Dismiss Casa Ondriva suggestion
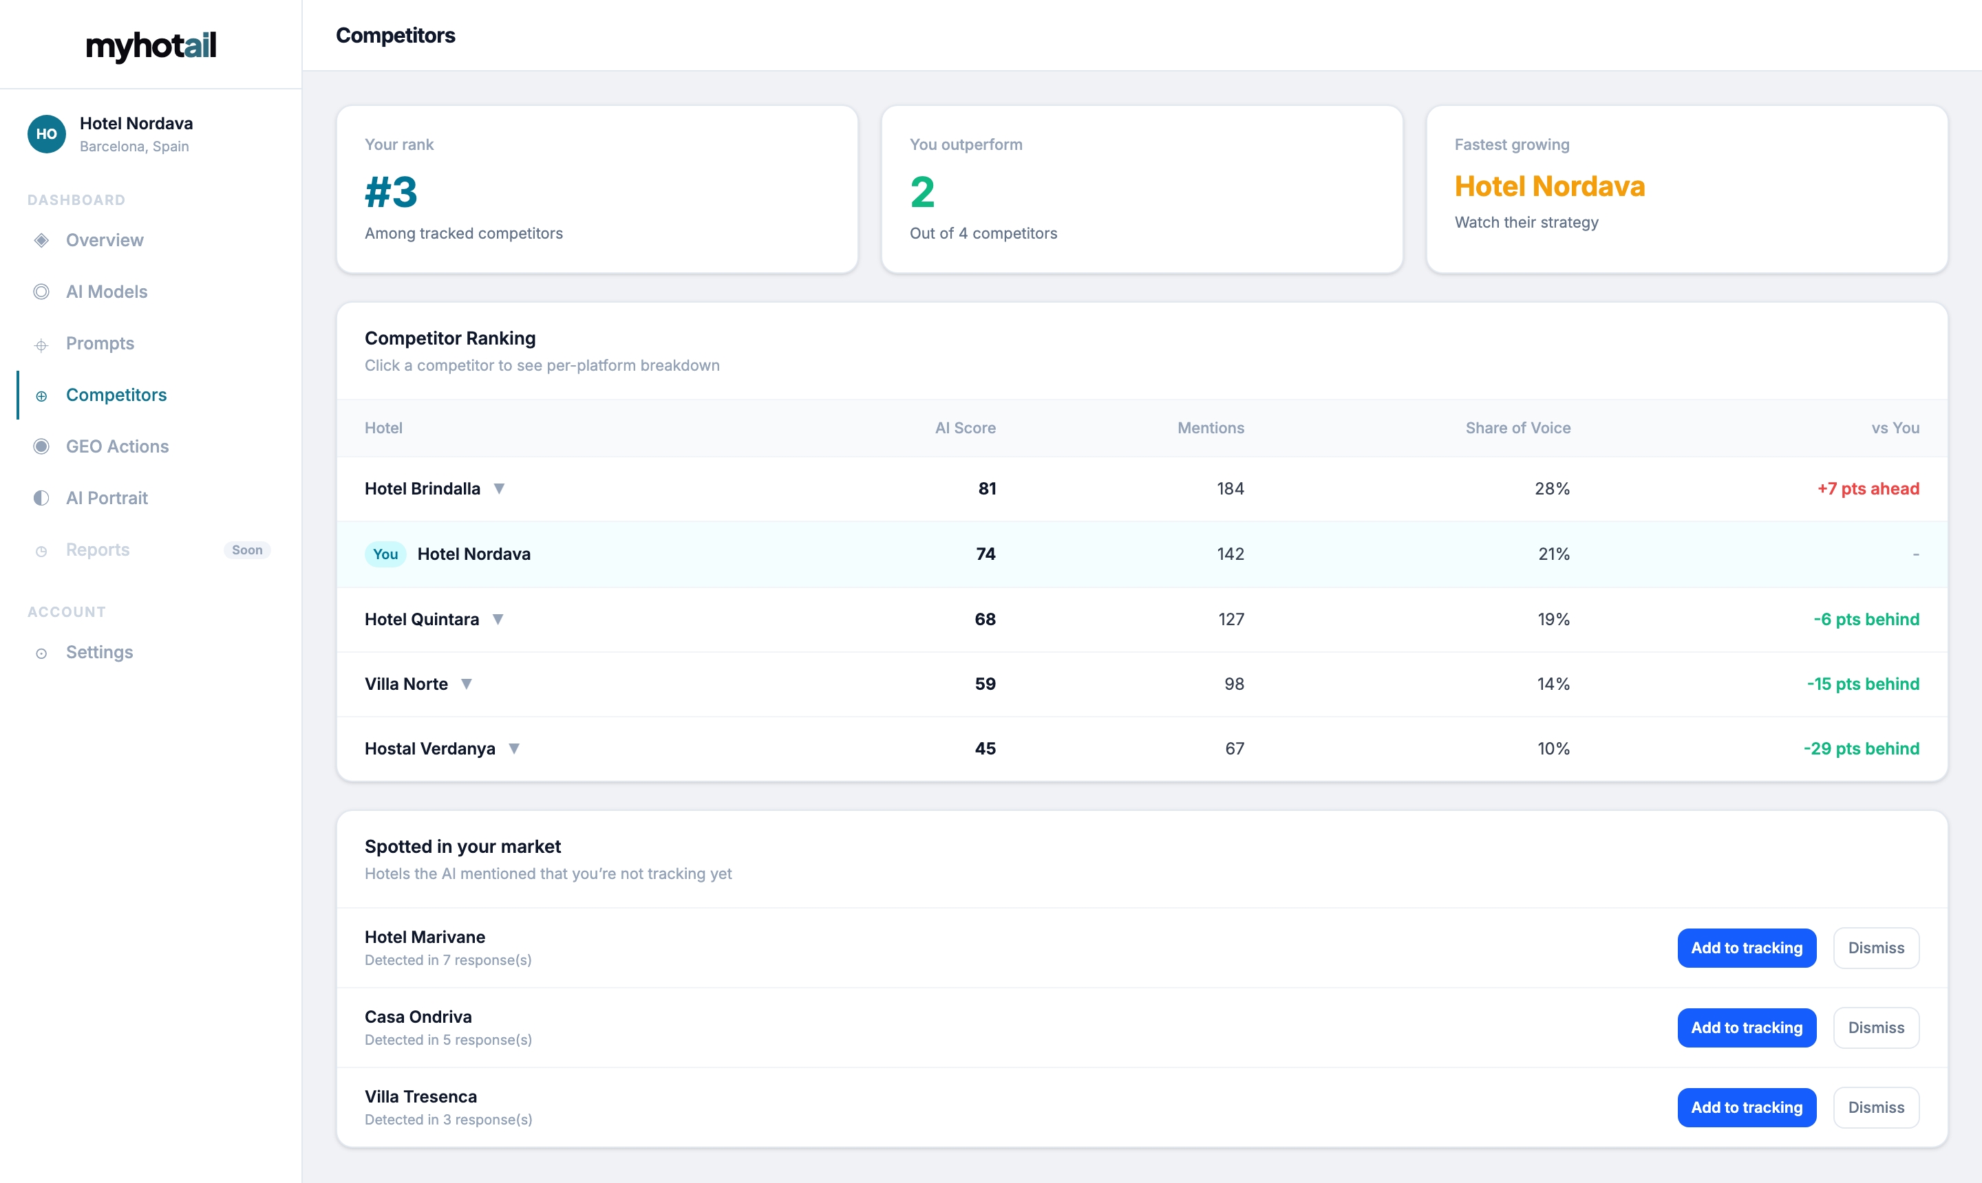The height and width of the screenshot is (1183, 1982). [1876, 1028]
